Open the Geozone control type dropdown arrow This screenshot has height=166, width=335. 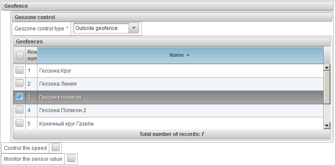click(x=134, y=28)
